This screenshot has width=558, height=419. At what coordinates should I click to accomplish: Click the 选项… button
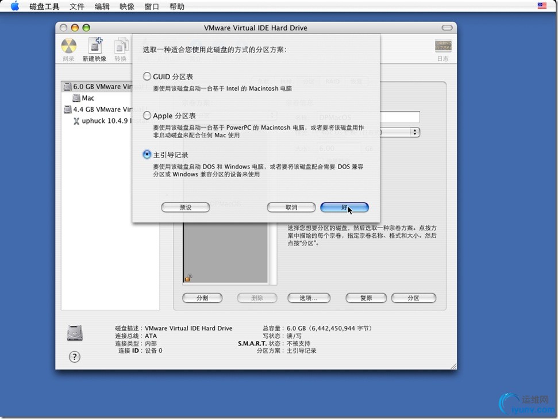tap(309, 298)
